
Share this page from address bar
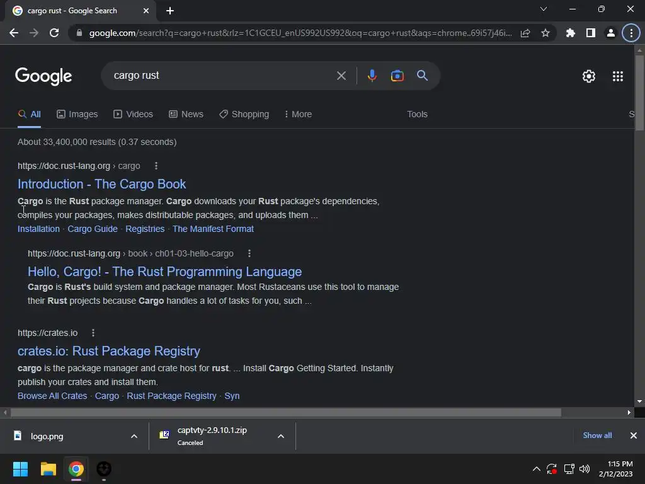pos(525,33)
